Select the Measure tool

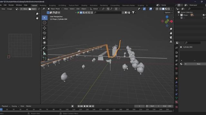pos(44,53)
